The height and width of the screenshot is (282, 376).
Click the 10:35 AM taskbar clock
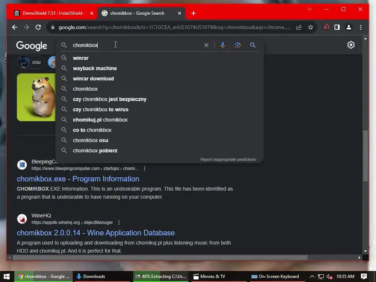(345, 276)
